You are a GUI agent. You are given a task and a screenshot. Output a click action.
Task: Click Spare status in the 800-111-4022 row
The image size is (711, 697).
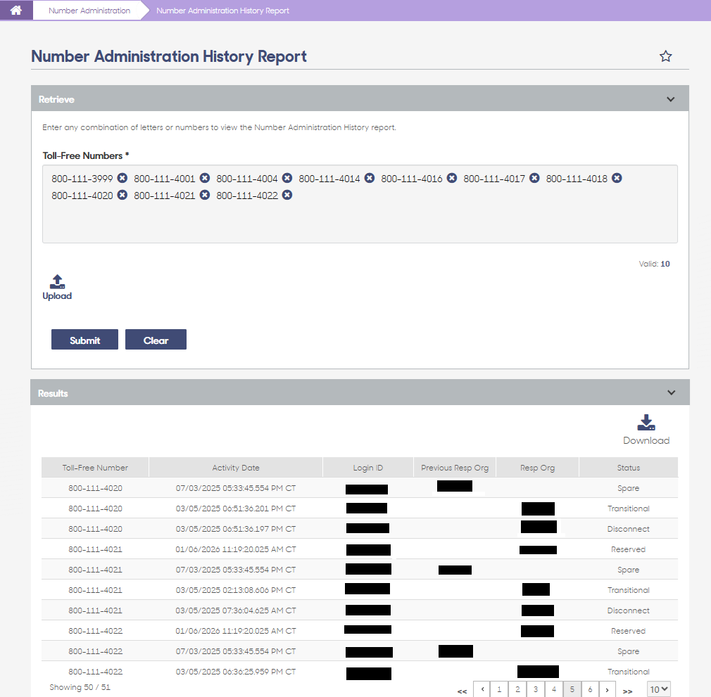629,651
